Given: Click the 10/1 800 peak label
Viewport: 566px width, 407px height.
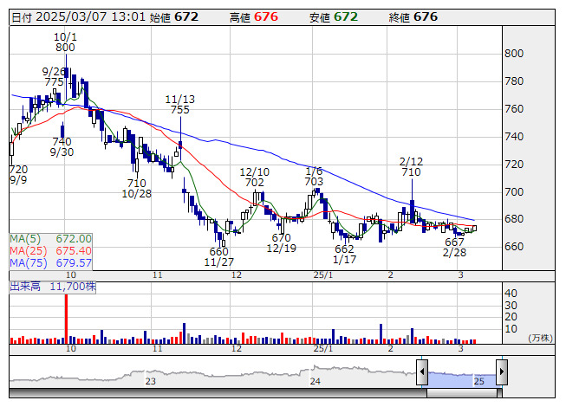Looking at the screenshot, I should (x=65, y=42).
